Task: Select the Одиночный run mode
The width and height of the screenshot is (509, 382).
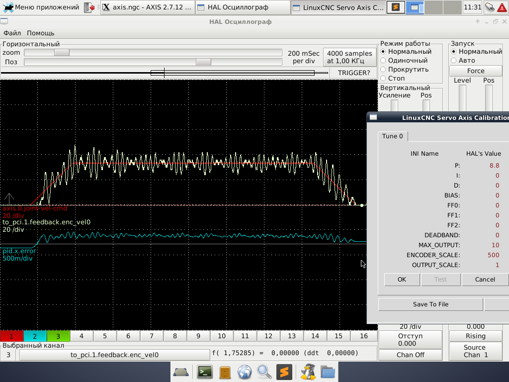Action: point(383,61)
